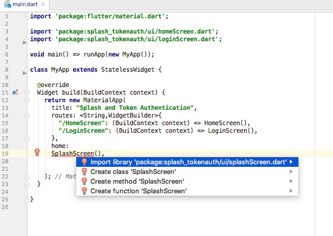The height and width of the screenshot is (236, 333).
Task: Click the home: property on line 18
Action: 60,146
